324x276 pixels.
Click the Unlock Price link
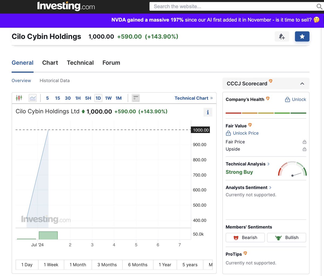(242, 133)
